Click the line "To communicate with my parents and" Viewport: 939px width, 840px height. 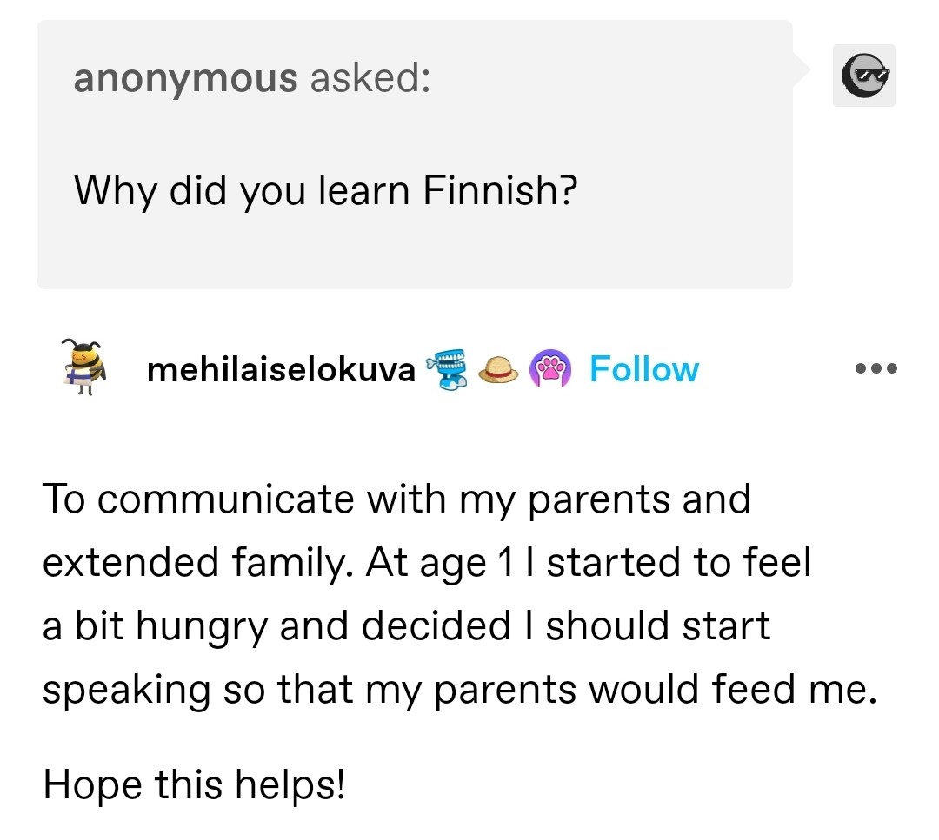[x=396, y=499]
